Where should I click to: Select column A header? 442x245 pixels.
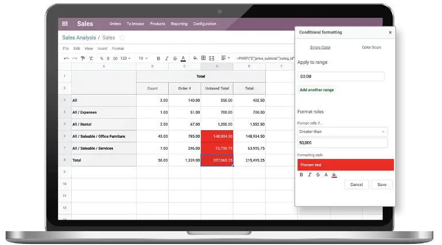point(104,66)
